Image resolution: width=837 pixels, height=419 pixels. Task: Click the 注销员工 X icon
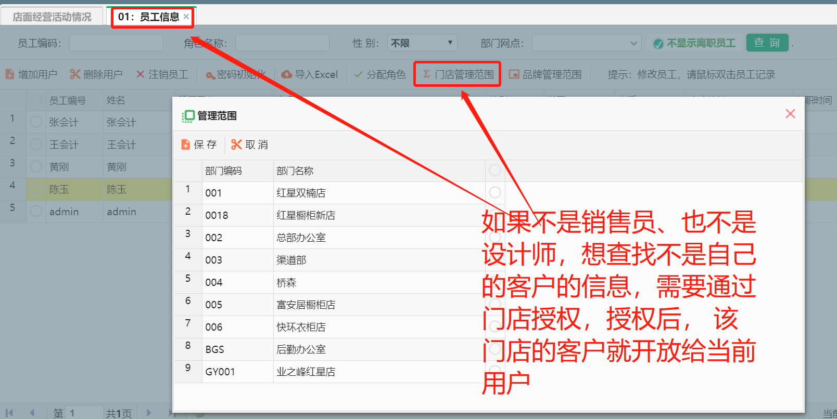coord(140,74)
